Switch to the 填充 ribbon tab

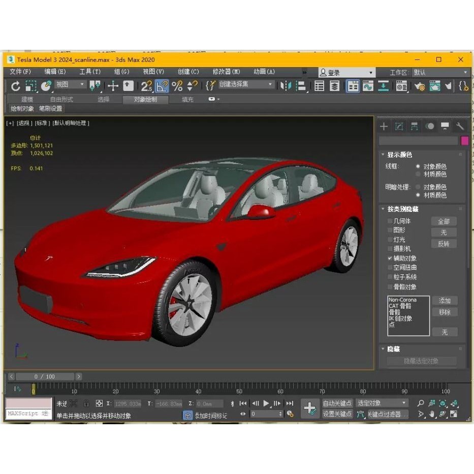[187, 99]
